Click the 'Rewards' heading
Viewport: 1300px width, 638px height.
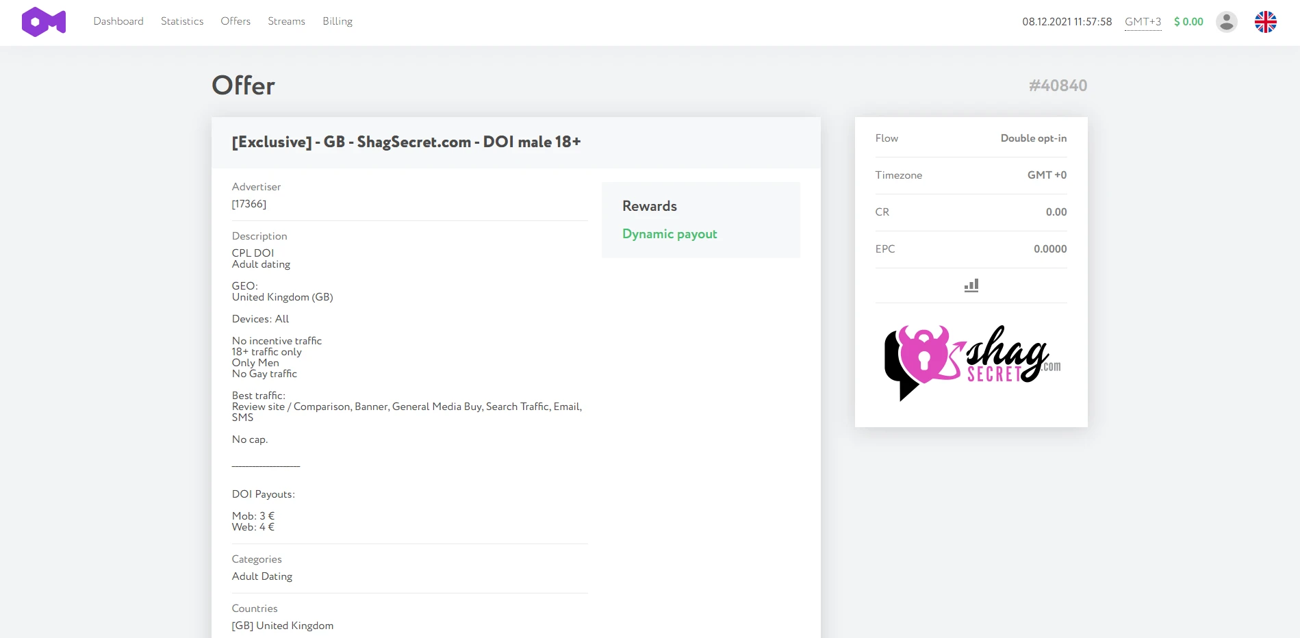[650, 206]
